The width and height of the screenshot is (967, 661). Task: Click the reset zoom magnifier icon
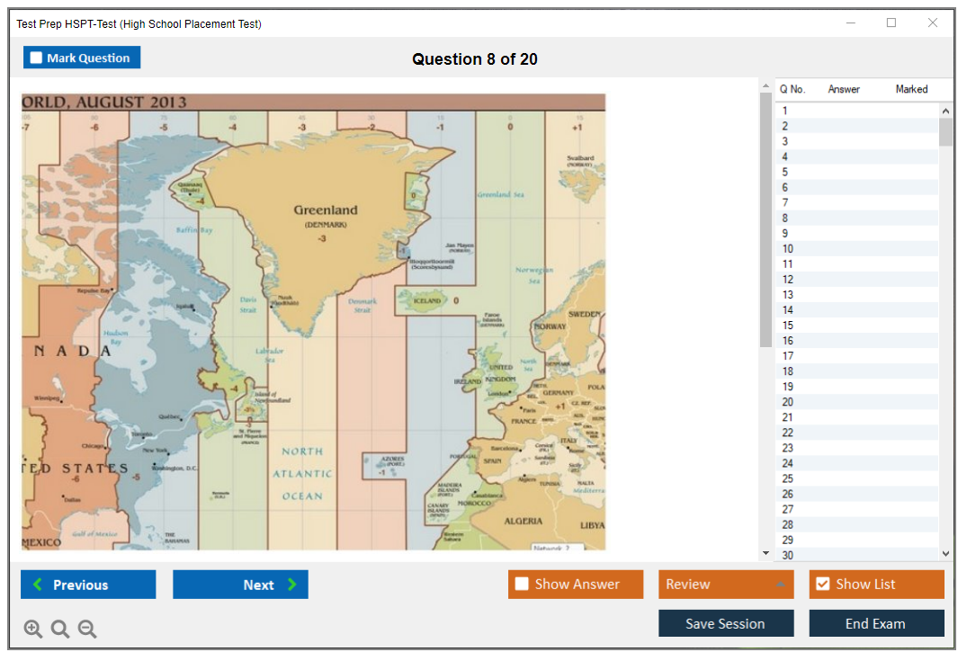(60, 630)
